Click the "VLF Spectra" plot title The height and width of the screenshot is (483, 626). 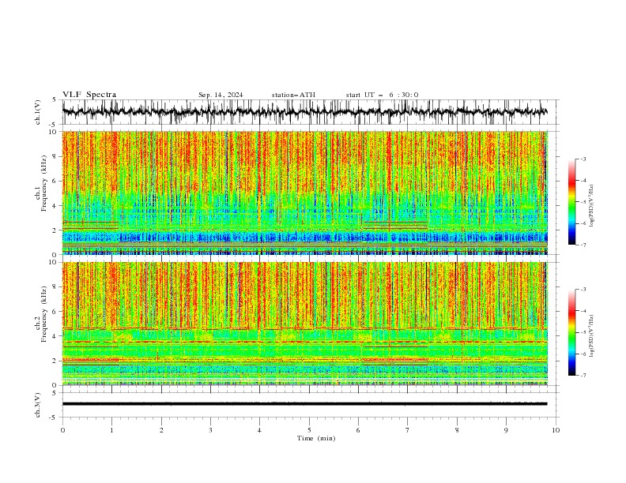(89, 95)
